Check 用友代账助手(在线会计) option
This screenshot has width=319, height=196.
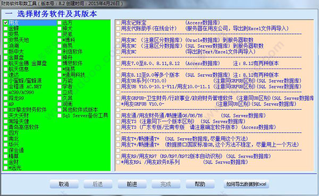[x=118, y=29]
